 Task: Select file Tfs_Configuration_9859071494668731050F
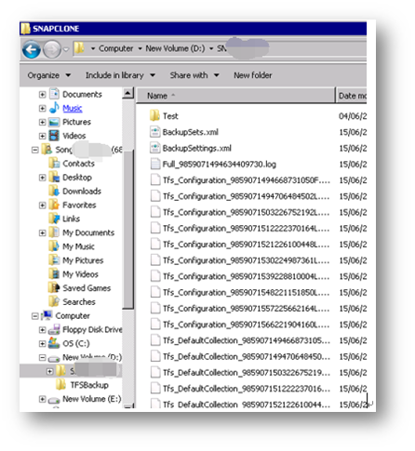click(247, 180)
